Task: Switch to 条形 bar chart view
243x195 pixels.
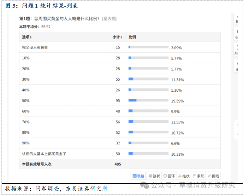Action: point(198,176)
